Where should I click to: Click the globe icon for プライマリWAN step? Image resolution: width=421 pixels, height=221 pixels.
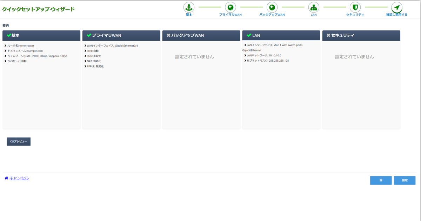coord(230,7)
